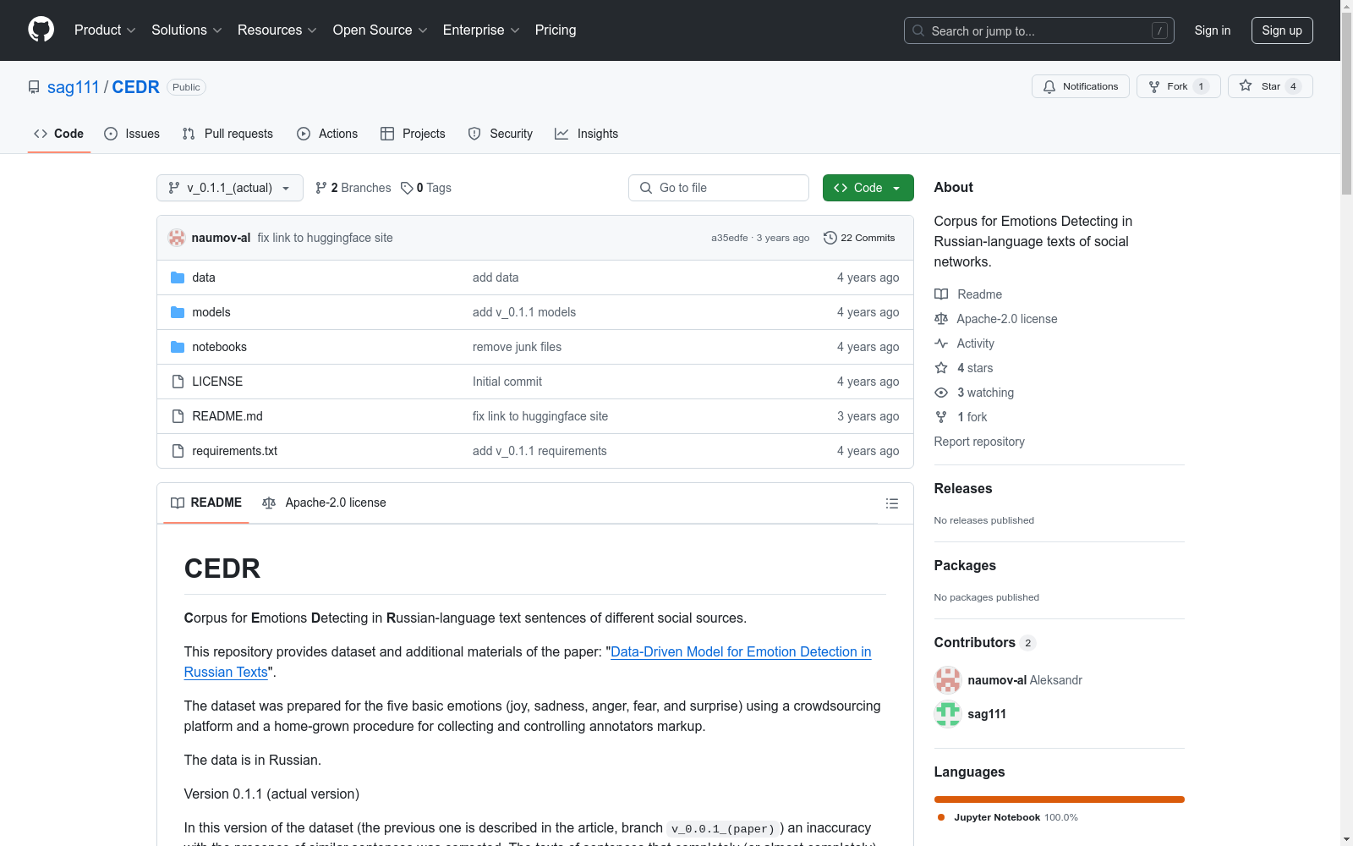Open the Pricing page

(x=556, y=30)
